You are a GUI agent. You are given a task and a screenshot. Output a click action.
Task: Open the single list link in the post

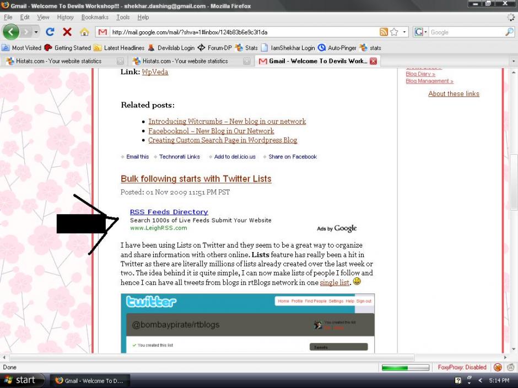[x=334, y=283]
